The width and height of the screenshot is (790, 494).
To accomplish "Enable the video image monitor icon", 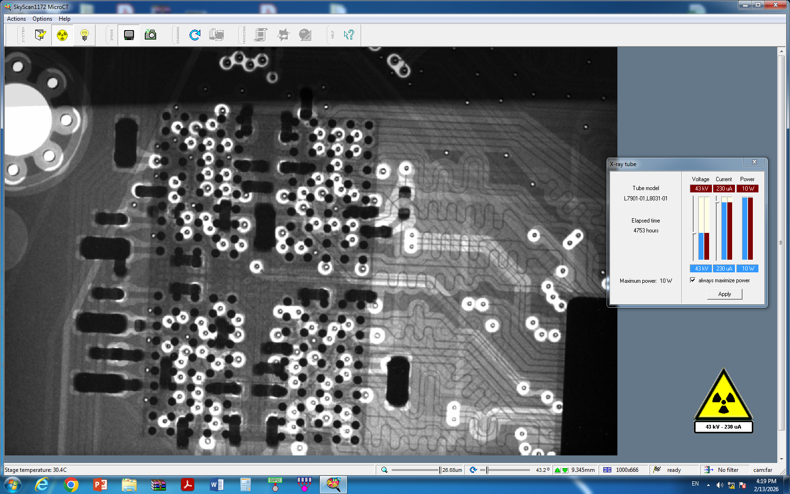I will click(x=129, y=35).
